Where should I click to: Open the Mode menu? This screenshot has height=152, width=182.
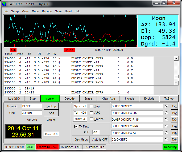click(35, 11)
